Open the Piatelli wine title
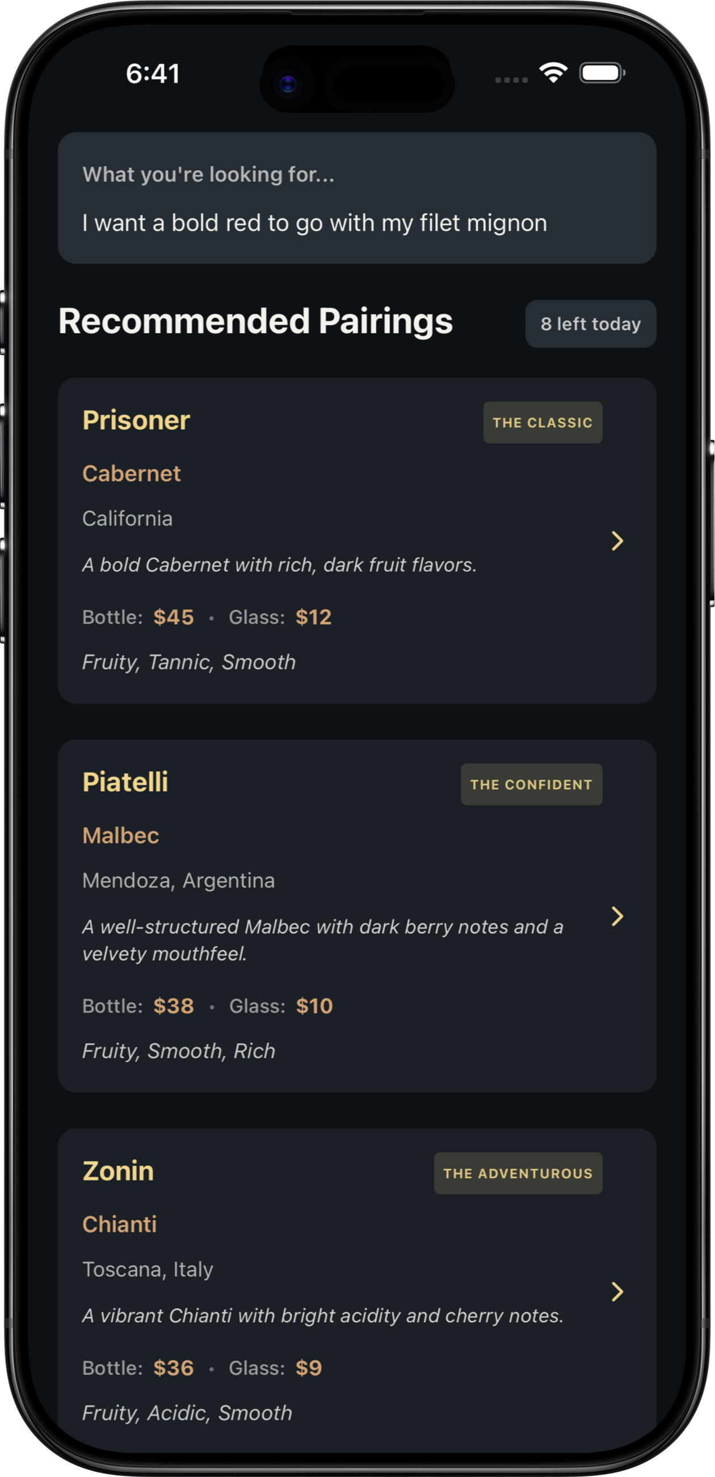Image resolution: width=715 pixels, height=1477 pixels. 125,782
